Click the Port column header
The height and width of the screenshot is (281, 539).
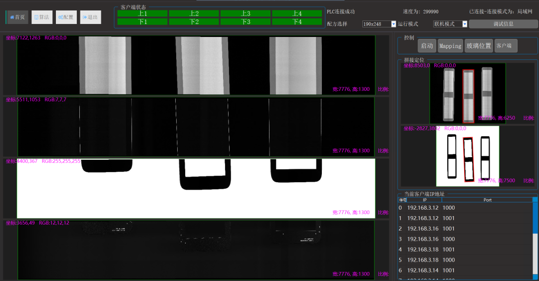(487, 200)
